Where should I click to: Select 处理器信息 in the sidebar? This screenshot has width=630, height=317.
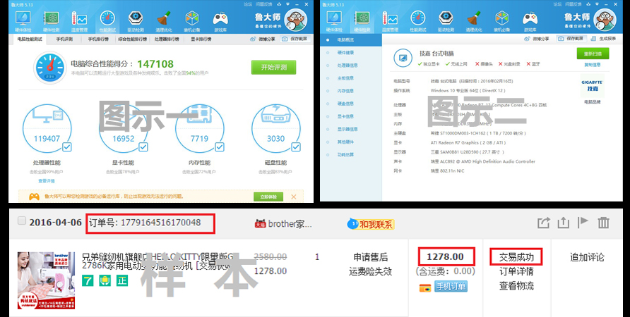(351, 66)
